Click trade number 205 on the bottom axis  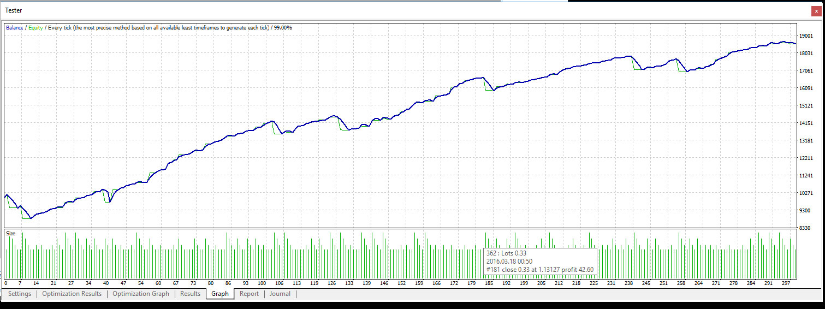541,283
